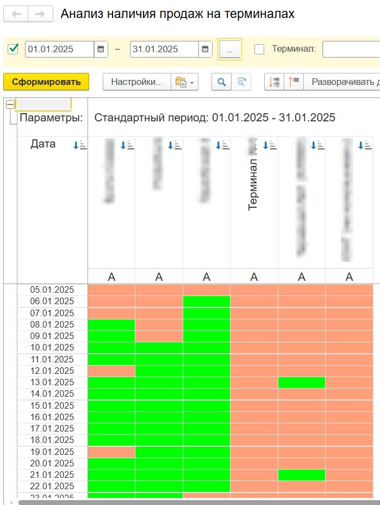The image size is (380, 505).
Task: Go forward with the right arrow button
Action: tap(41, 14)
